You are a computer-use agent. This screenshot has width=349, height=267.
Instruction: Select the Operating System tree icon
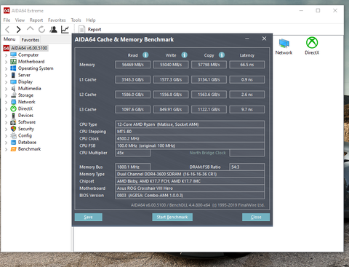pos(13,68)
